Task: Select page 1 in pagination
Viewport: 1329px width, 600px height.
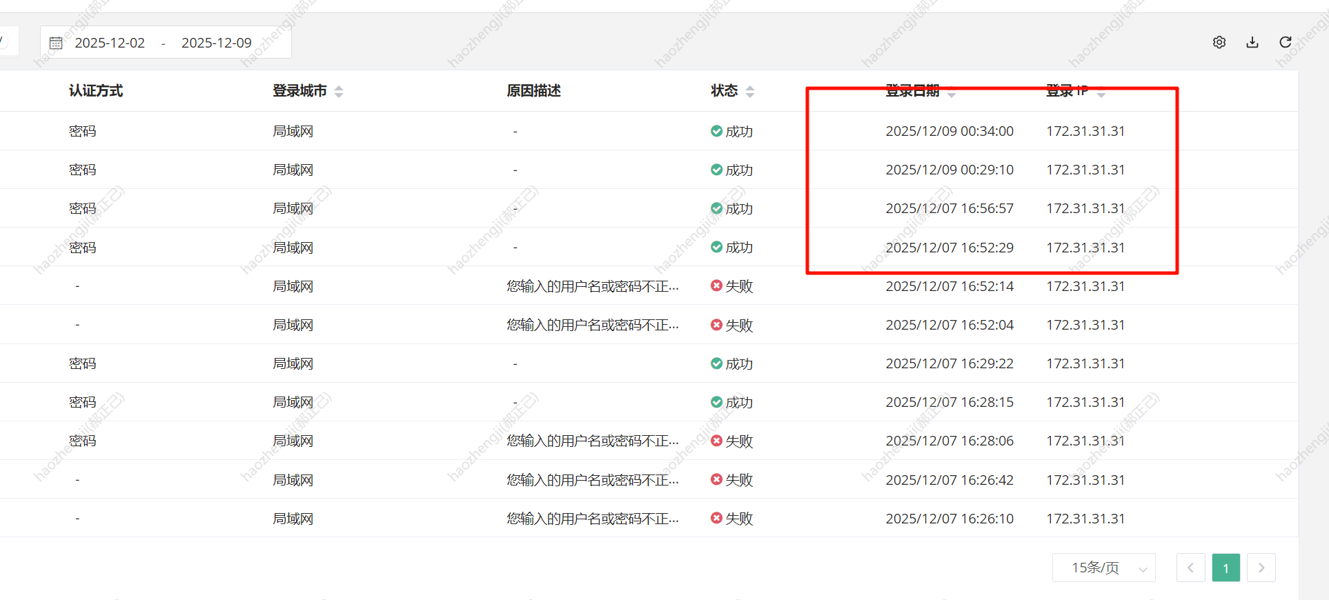Action: pos(1225,568)
